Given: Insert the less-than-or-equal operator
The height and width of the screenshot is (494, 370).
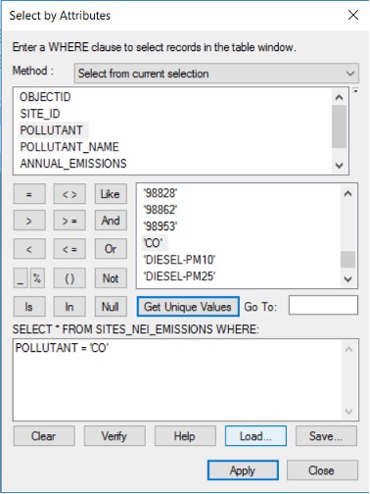Looking at the screenshot, I should click(x=69, y=249).
